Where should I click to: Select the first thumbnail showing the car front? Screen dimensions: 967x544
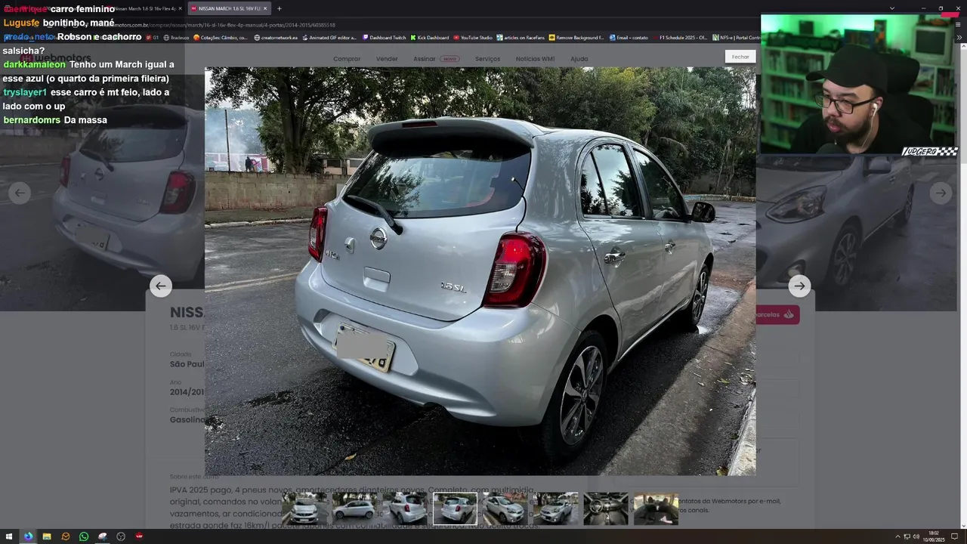(x=304, y=508)
